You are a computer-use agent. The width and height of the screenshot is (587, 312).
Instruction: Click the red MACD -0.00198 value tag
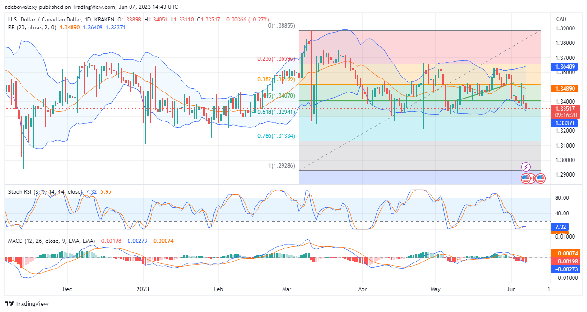point(565,261)
